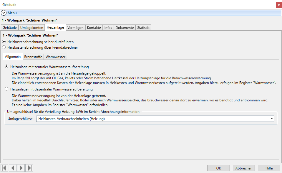
Task: Select Heizkostenabrechnung über Fremdabrechner option
Action: (4, 47)
